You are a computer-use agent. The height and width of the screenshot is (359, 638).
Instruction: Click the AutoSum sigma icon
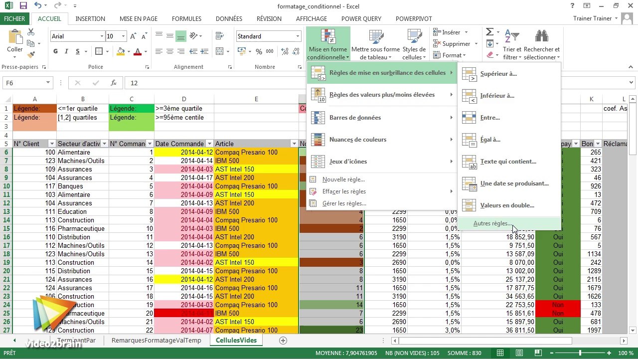click(489, 32)
